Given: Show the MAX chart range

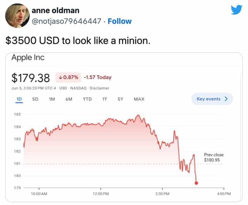Looking at the screenshot, I should pos(139,99).
